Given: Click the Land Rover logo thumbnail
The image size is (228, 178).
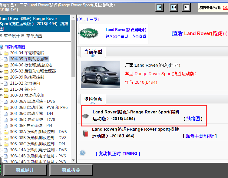Looking at the screenshot, I should pyautogui.click(x=89, y=33).
